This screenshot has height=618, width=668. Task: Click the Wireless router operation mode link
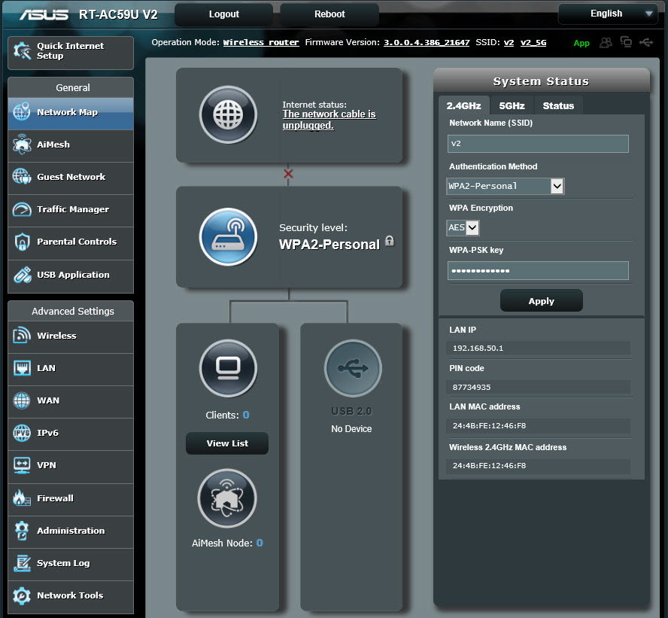261,42
